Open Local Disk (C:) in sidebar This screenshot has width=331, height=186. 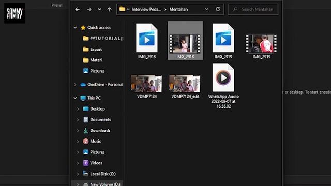pyautogui.click(x=99, y=174)
